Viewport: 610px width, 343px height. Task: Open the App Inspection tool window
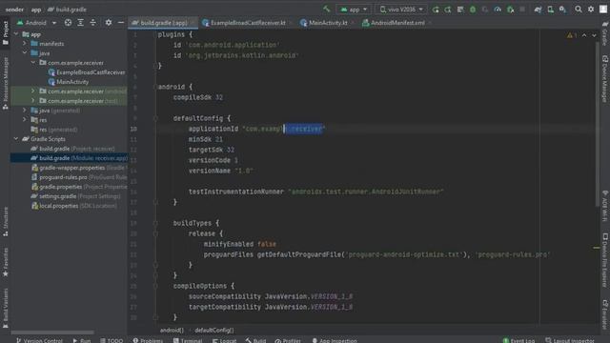[x=335, y=340]
